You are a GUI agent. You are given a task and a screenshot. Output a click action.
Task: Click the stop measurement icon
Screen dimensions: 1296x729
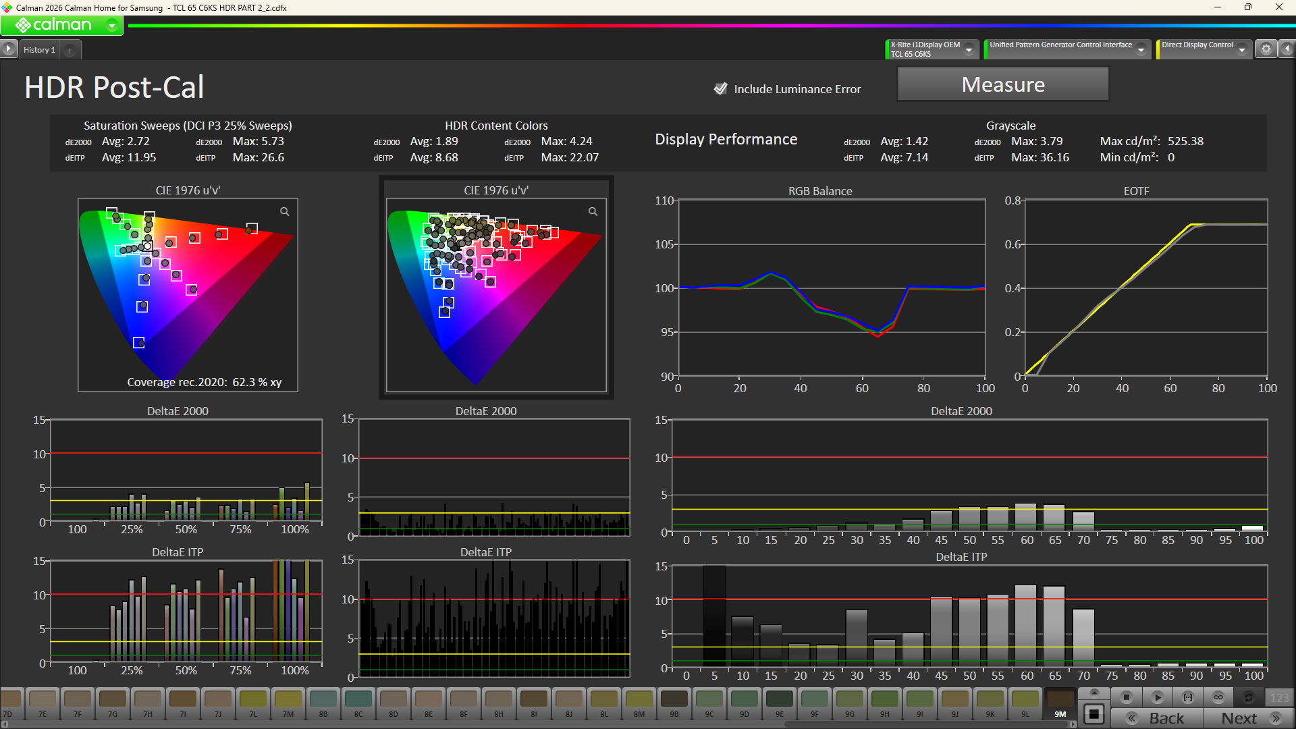pyautogui.click(x=1126, y=697)
